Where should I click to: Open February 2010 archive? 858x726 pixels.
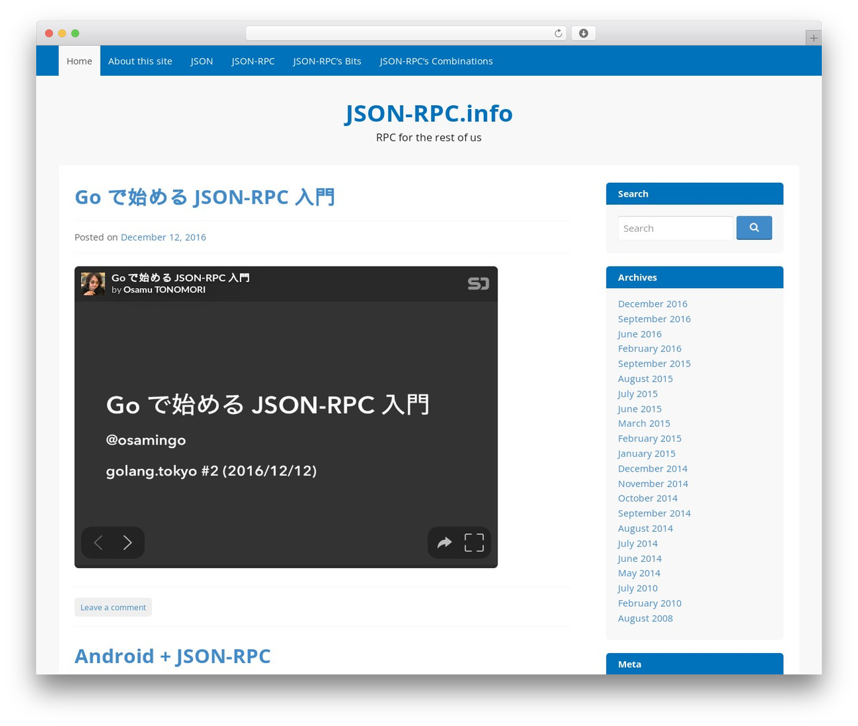650,603
